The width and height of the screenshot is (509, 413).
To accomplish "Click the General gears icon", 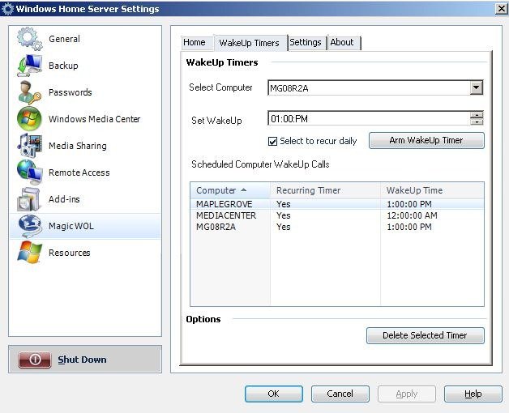I will tap(29, 39).
